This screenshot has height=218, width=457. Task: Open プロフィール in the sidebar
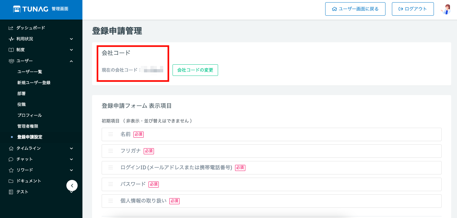click(30, 115)
